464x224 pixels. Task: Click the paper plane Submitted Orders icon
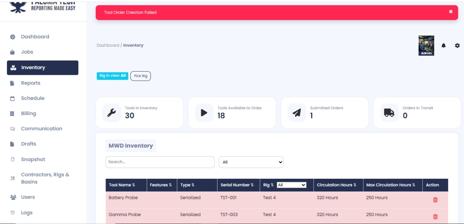tap(297, 113)
